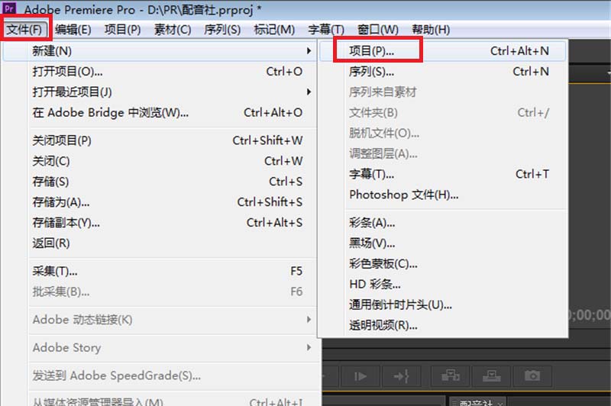Open the 帮助(H) menu
This screenshot has width=611, height=406.
click(431, 30)
